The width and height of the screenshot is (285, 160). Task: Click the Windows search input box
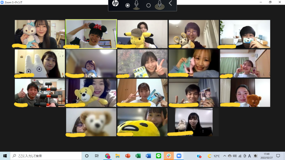pyautogui.click(x=46, y=156)
